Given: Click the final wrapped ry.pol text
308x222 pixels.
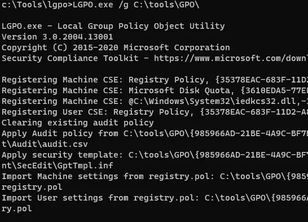Looking at the screenshot, I should point(17,208).
